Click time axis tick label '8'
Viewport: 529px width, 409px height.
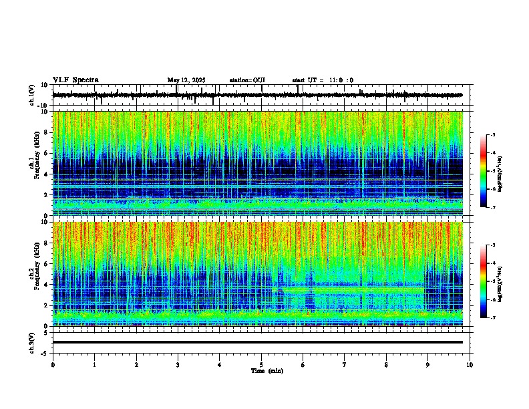coord(386,365)
